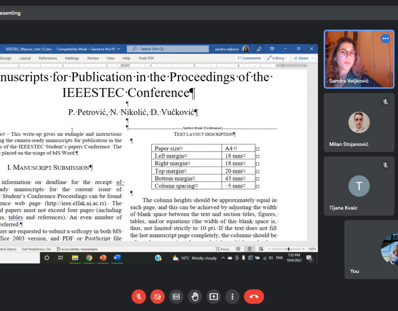Switch to the Mailings ribbon tab
The width and height of the screenshot is (398, 311).
tap(72, 58)
